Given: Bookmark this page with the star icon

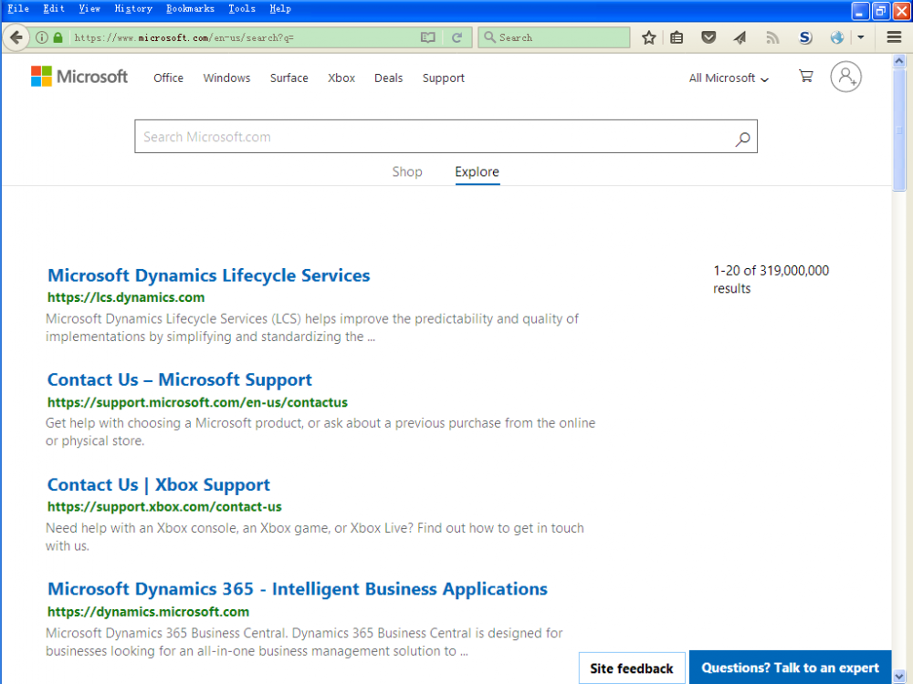Looking at the screenshot, I should click(x=648, y=37).
